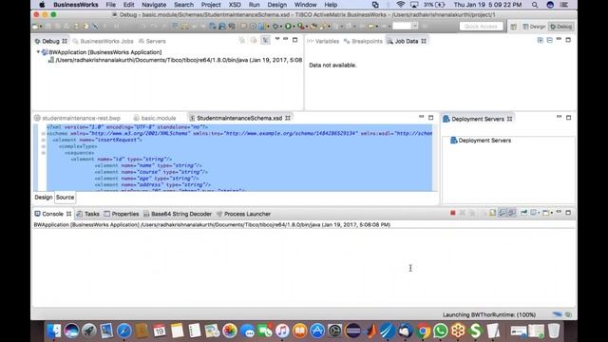Open Spotlight search in menu bar
The width and height of the screenshot is (608, 342).
coord(535,5)
